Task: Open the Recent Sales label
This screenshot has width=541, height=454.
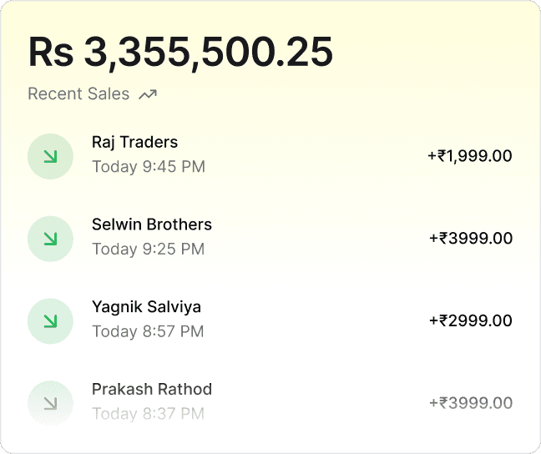Action: pyautogui.click(x=78, y=93)
